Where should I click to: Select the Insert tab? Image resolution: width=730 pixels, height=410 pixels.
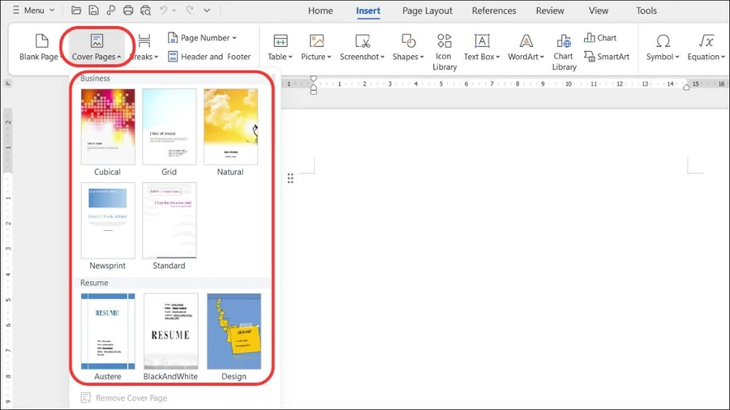pos(368,11)
